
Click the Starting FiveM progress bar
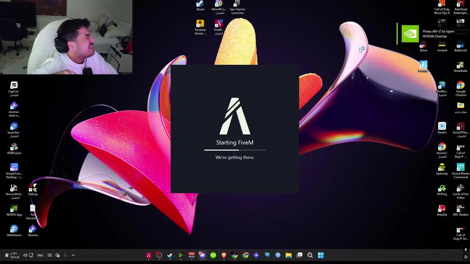click(235, 150)
